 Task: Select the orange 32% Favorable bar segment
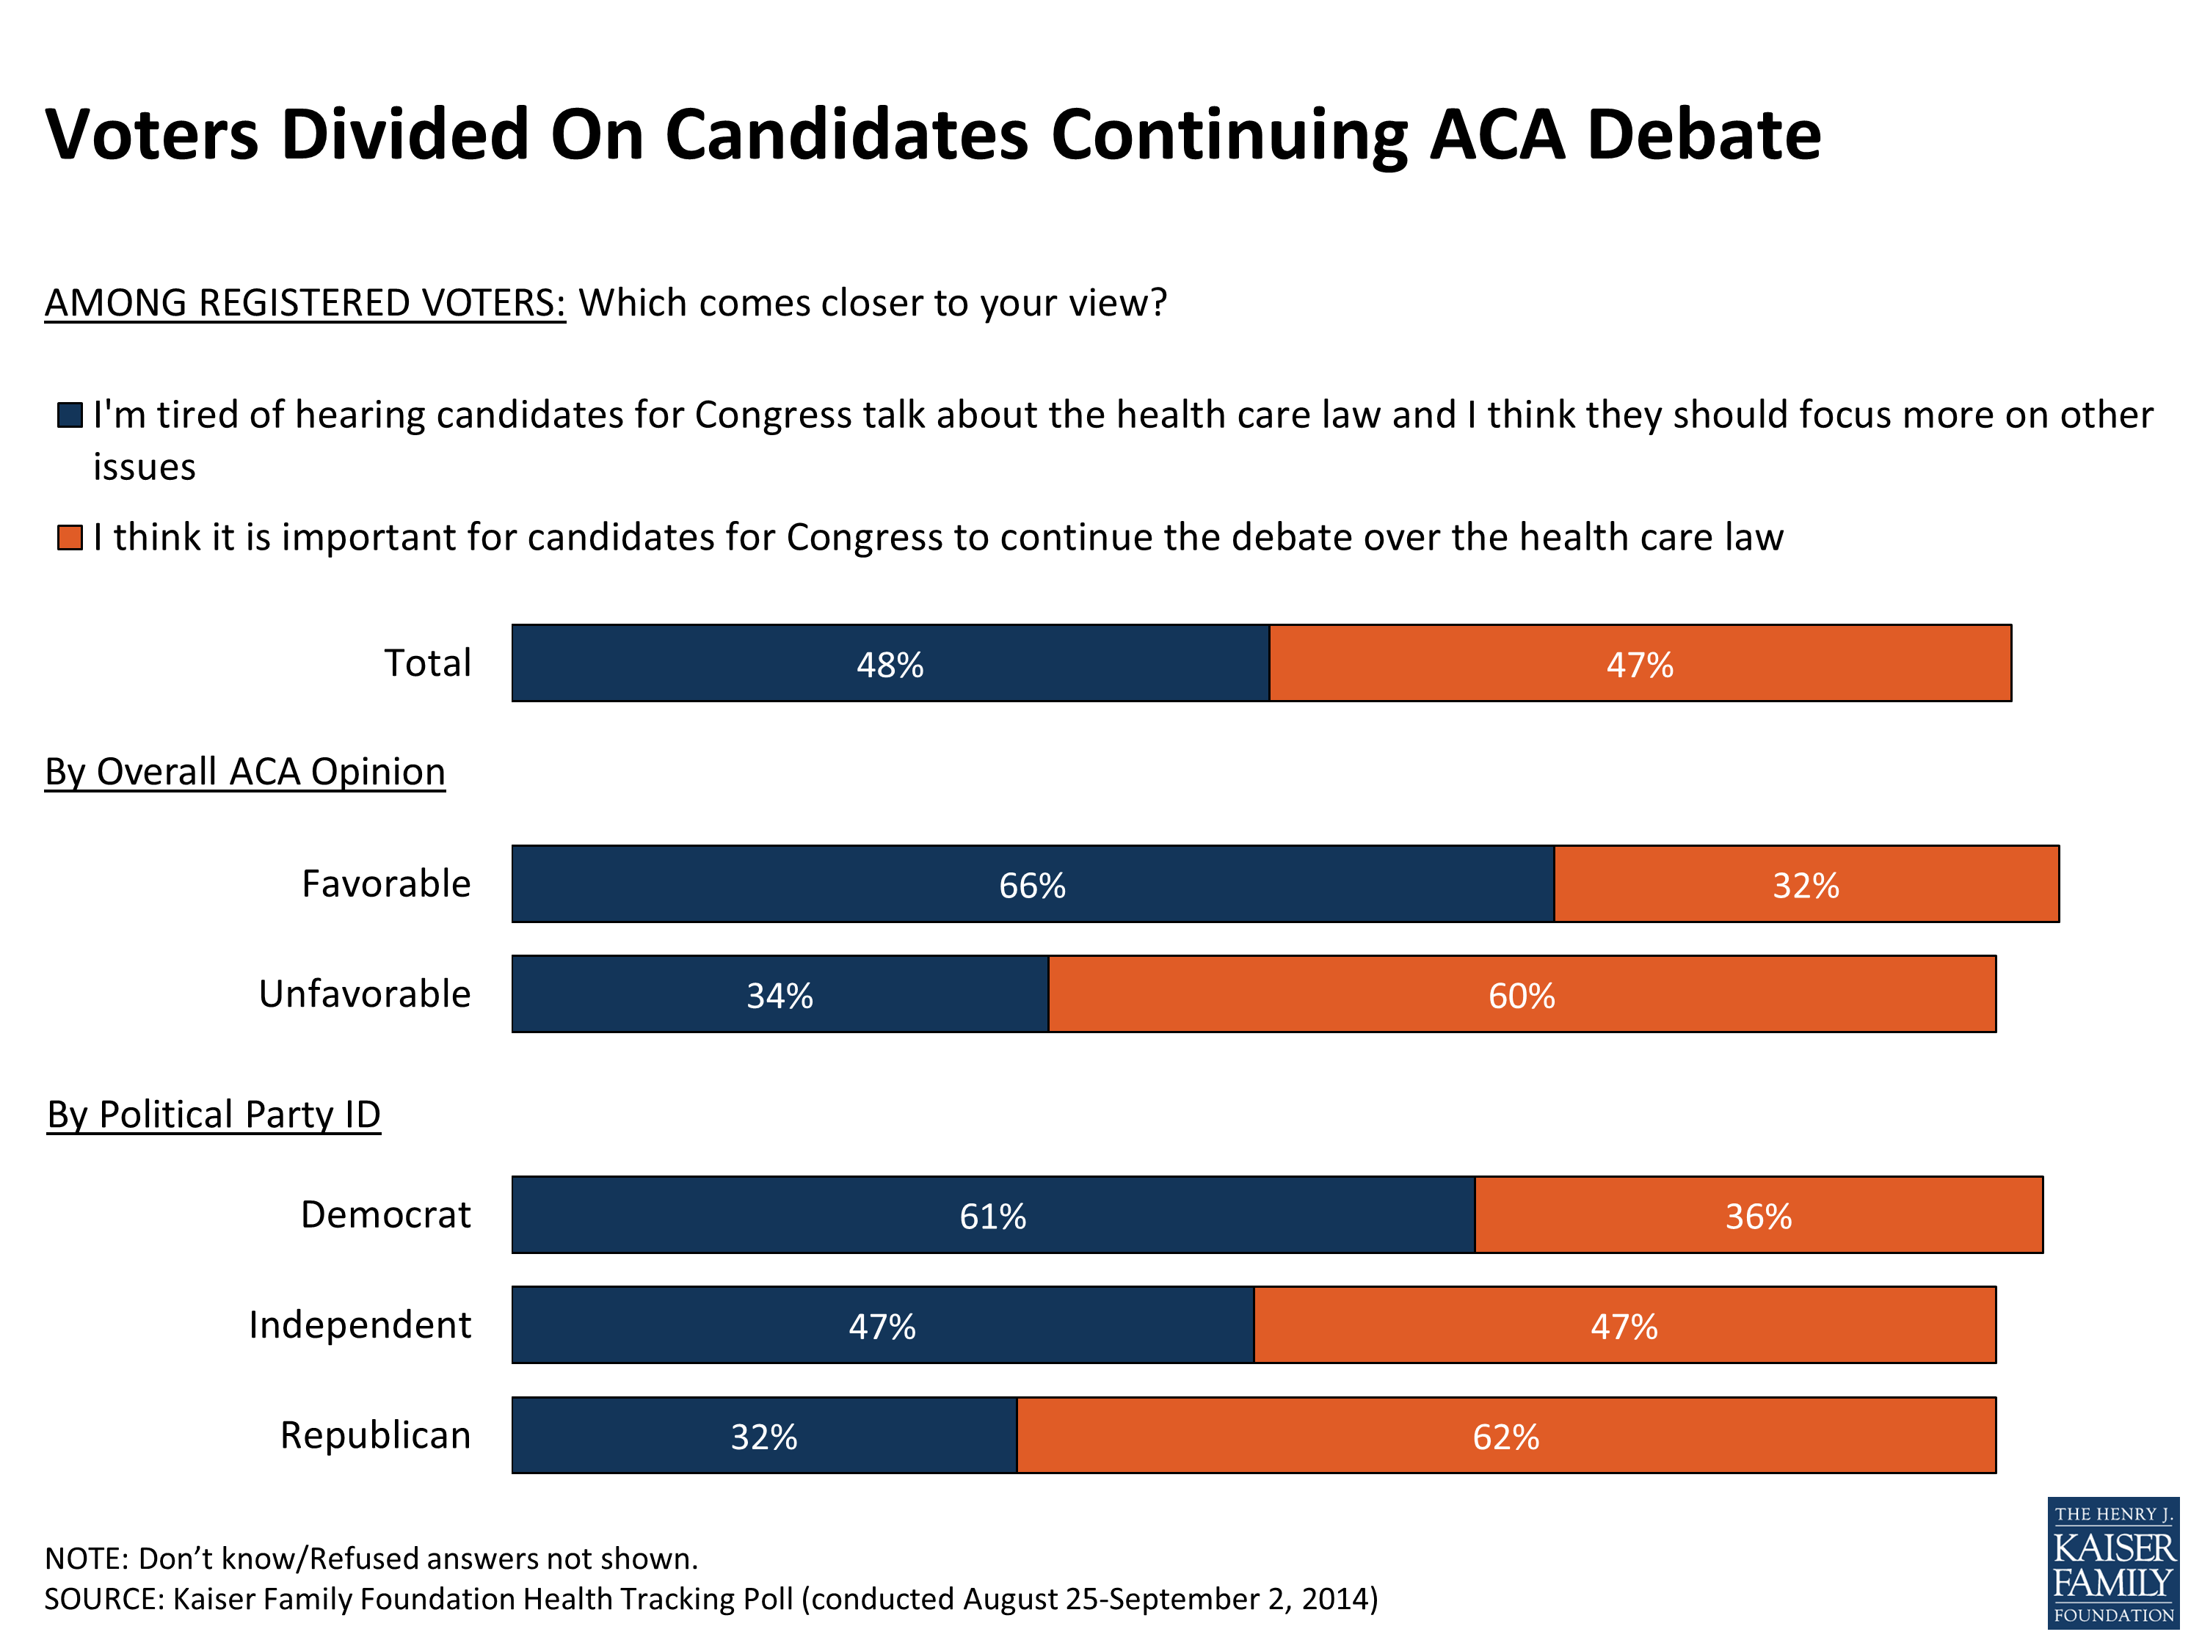pyautogui.click(x=1806, y=885)
